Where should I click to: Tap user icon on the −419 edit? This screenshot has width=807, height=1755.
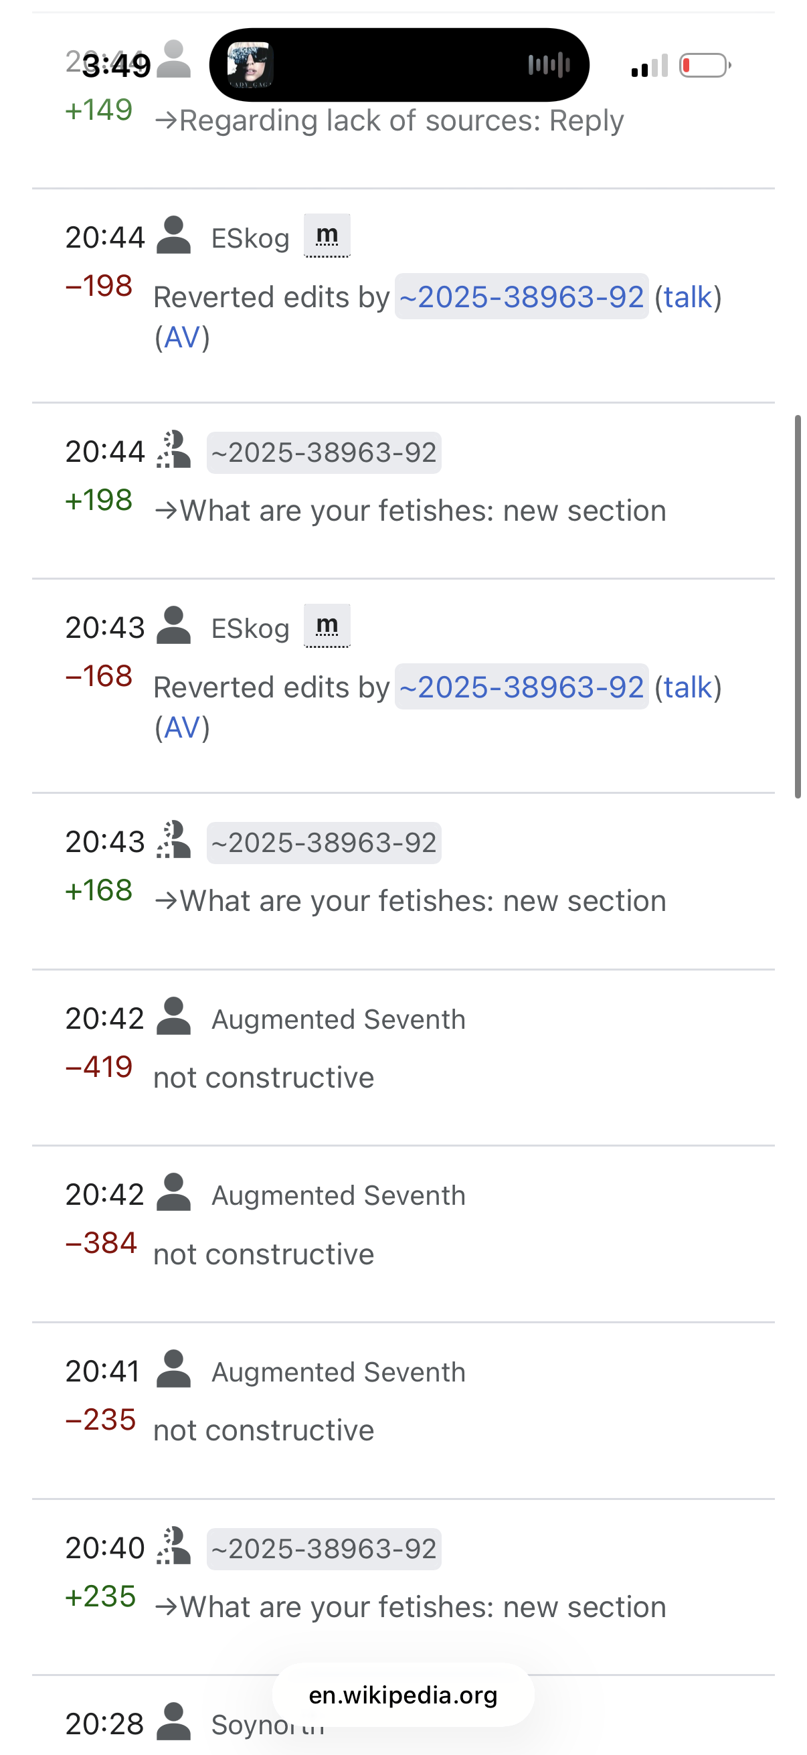pos(174,1017)
